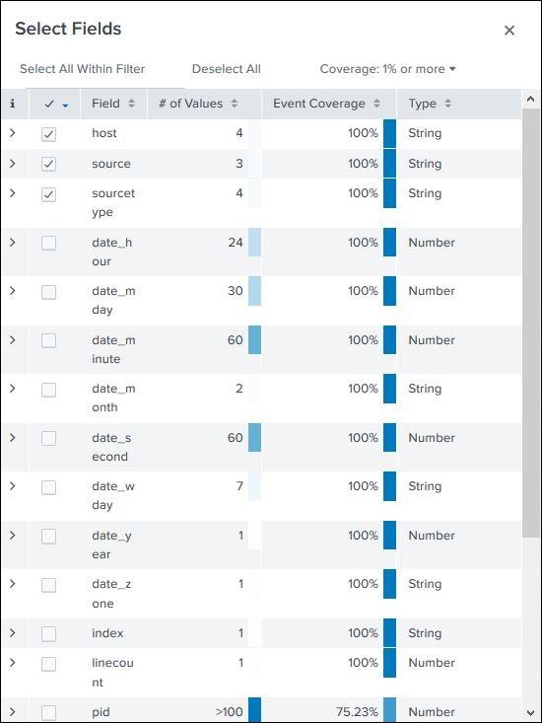Click Deselect All link
Viewport: 542px width, 723px height.
click(x=226, y=69)
